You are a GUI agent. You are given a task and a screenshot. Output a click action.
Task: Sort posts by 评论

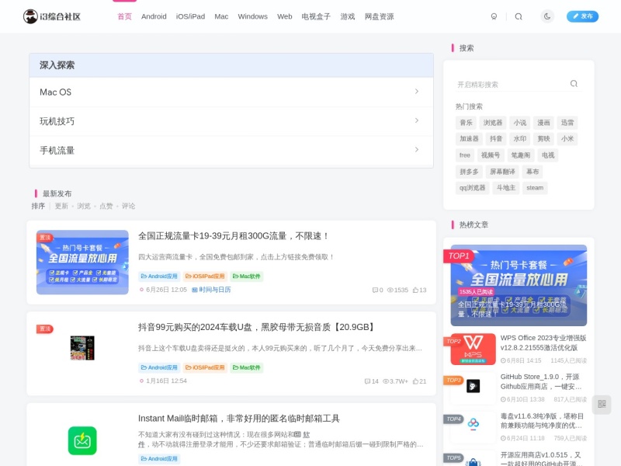(128, 206)
